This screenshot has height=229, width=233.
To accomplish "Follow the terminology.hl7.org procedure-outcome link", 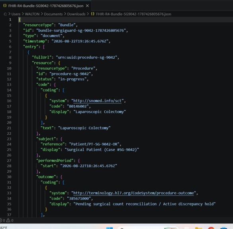I will click(x=133, y=193).
